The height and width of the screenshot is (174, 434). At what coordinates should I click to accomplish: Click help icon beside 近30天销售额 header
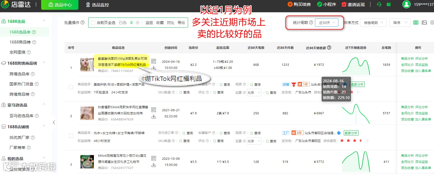pos(329,48)
